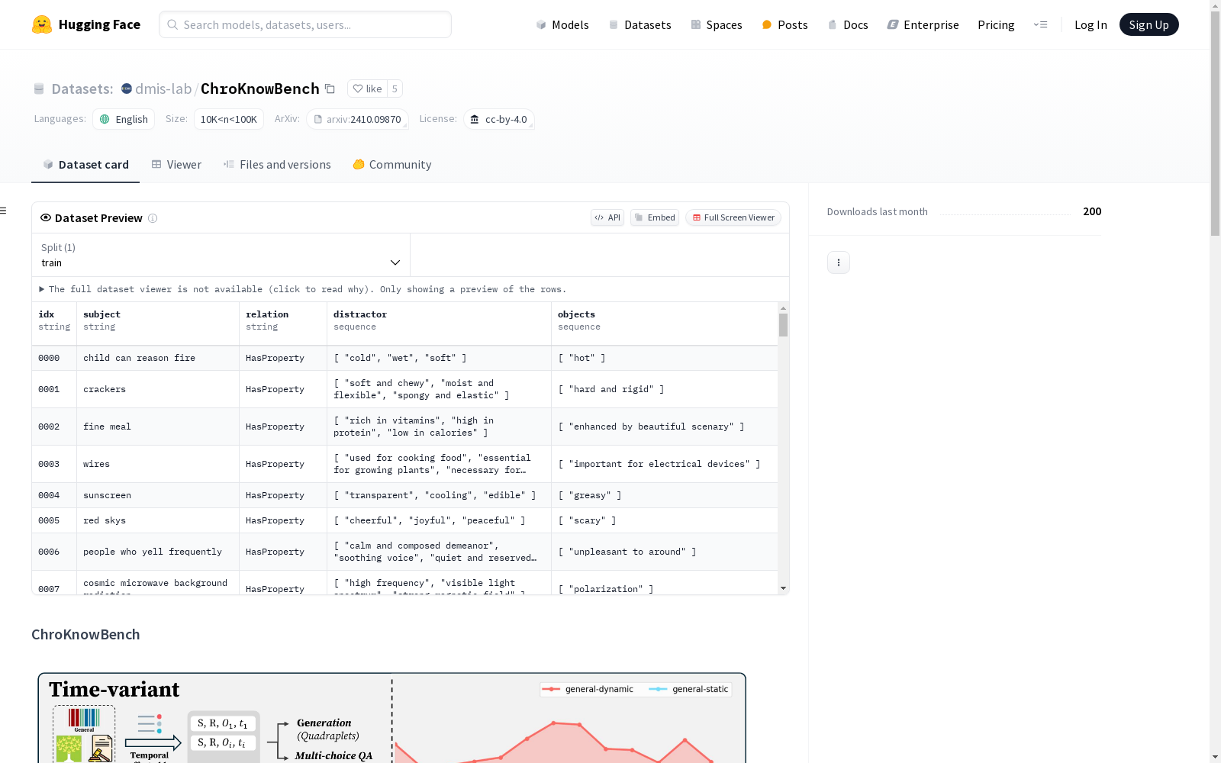
Task: Open the arxiv:2410.09870 tag
Action: (x=357, y=119)
